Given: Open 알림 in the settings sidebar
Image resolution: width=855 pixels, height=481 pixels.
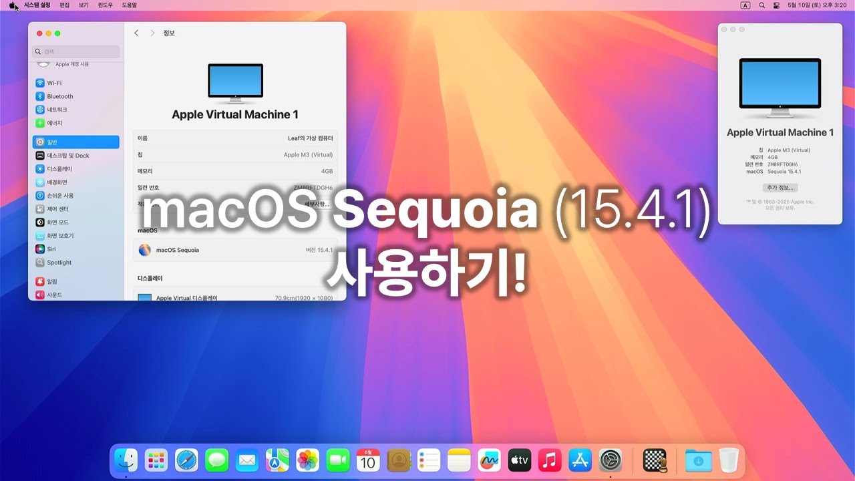Looking at the screenshot, I should pos(76,281).
